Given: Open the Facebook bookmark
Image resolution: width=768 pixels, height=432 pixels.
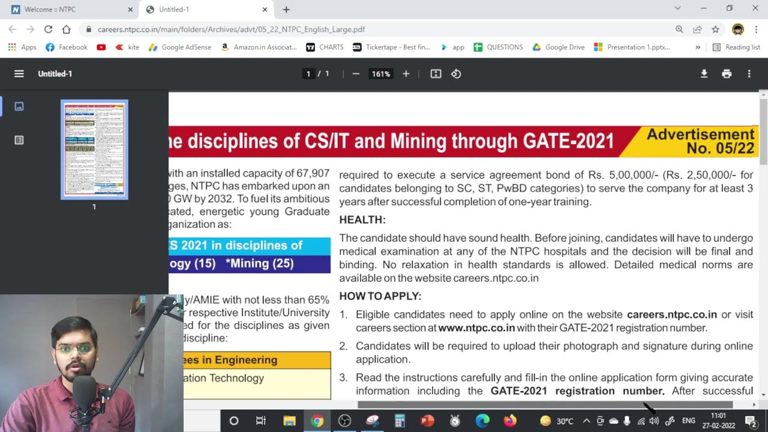Looking at the screenshot, I should point(67,47).
